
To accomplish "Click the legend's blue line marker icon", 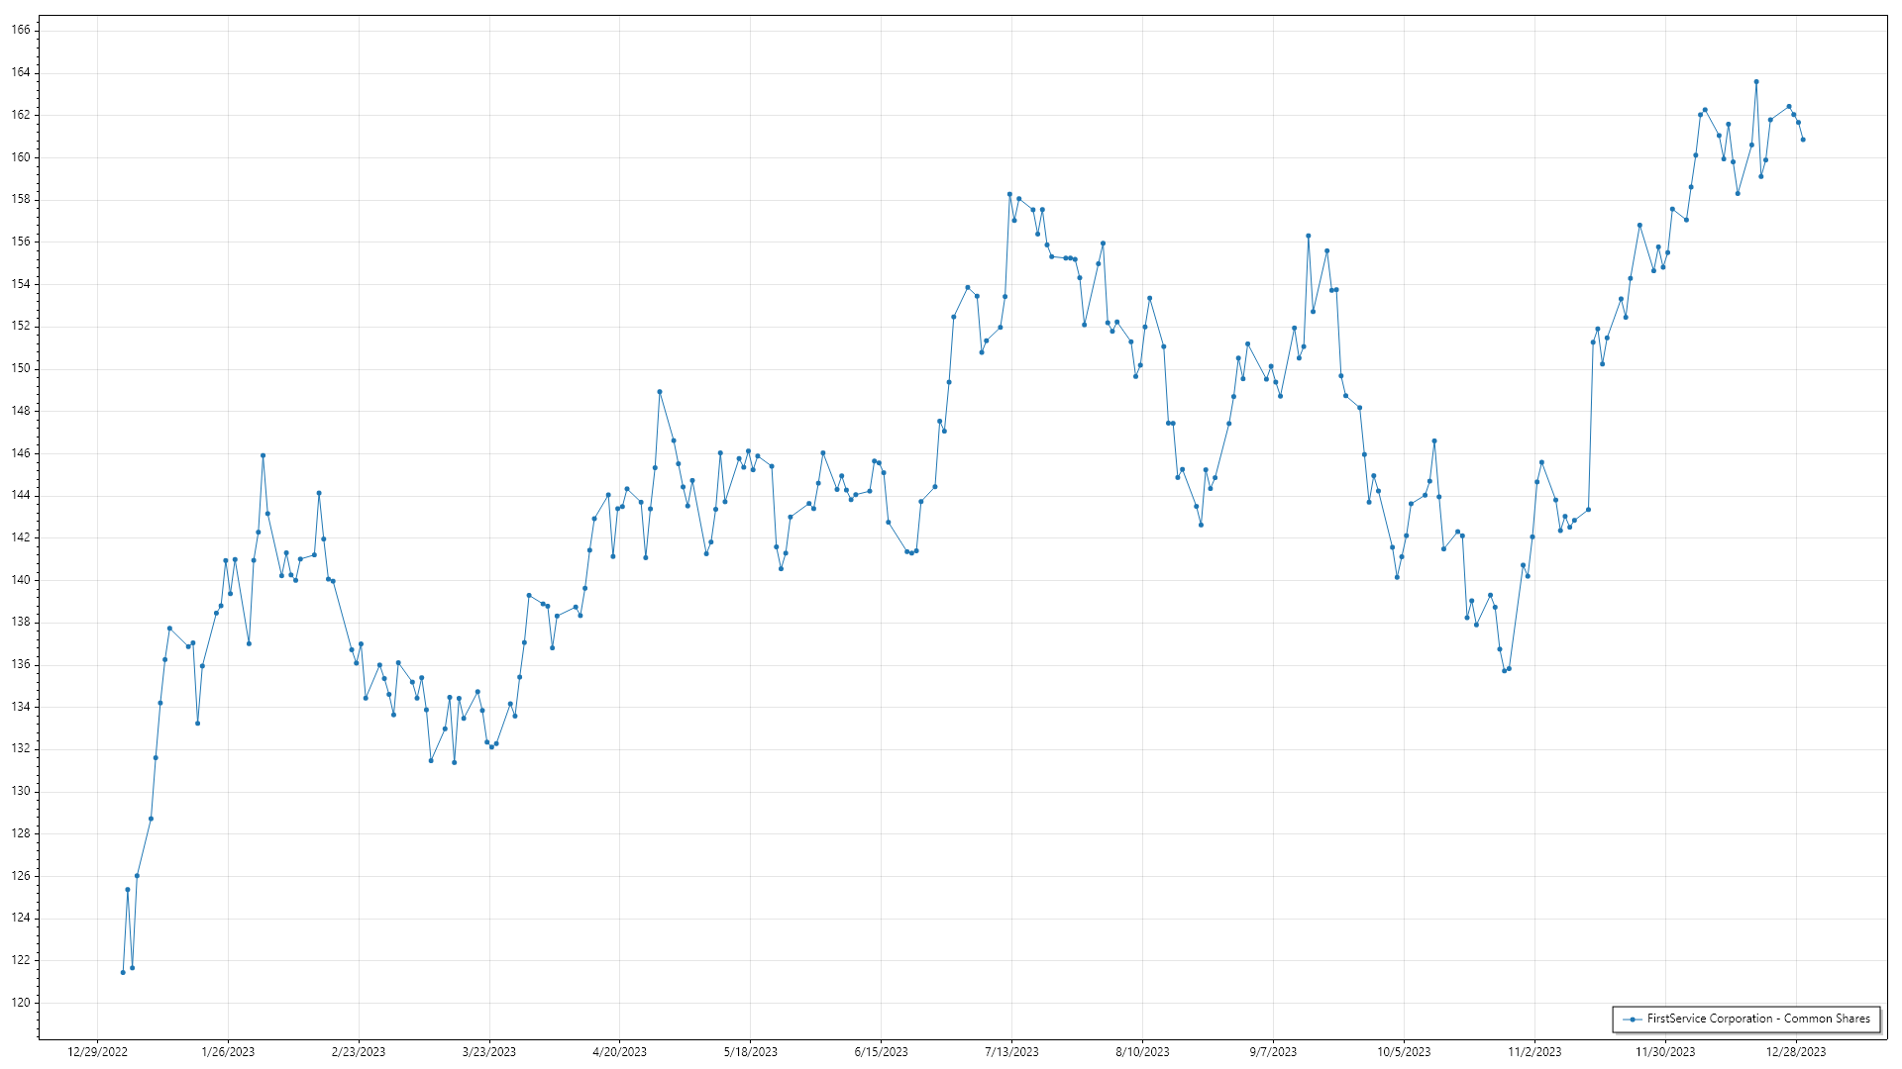I will (1632, 1019).
